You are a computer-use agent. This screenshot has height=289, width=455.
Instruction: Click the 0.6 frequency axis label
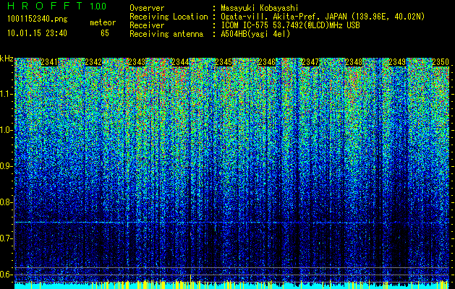tap(5, 275)
